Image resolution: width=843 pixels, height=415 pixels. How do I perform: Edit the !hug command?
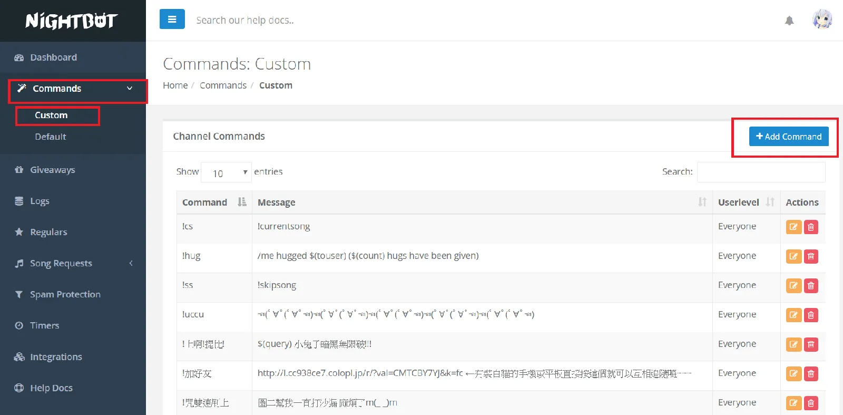[x=793, y=256]
